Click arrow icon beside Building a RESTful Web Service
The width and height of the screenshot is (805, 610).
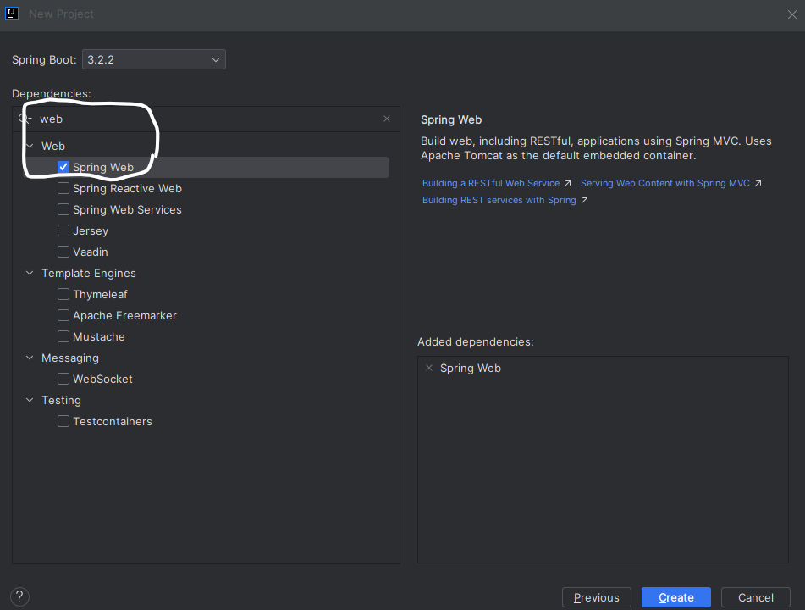(567, 184)
